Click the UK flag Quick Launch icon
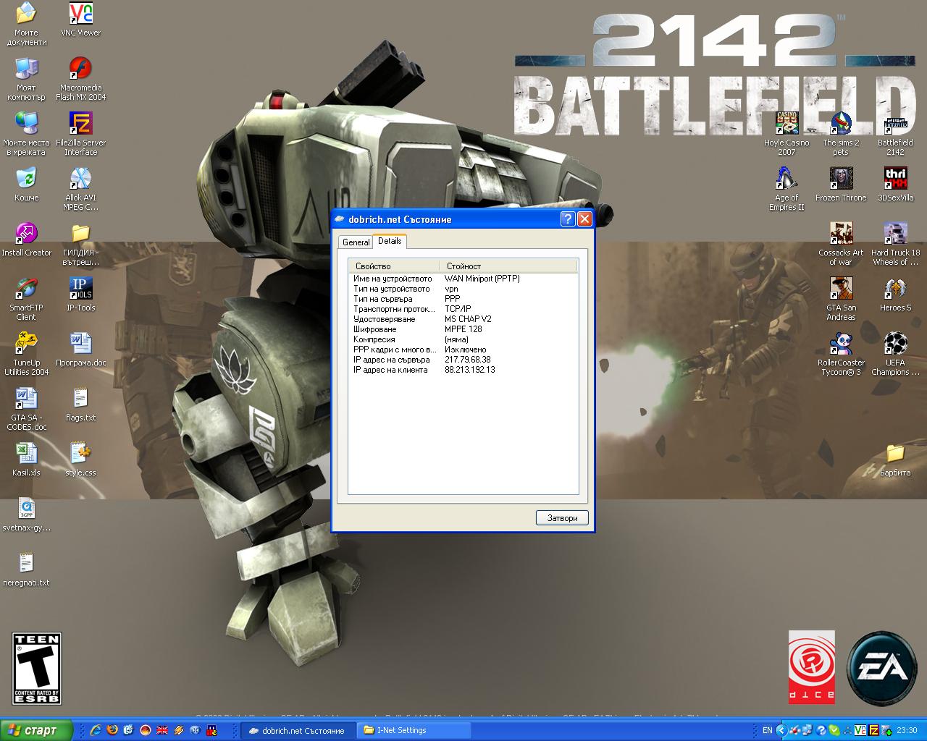 point(162,731)
